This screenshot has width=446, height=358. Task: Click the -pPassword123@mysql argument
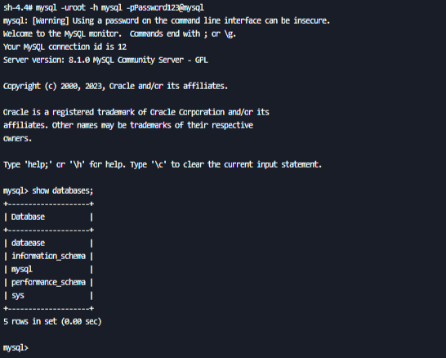click(165, 7)
